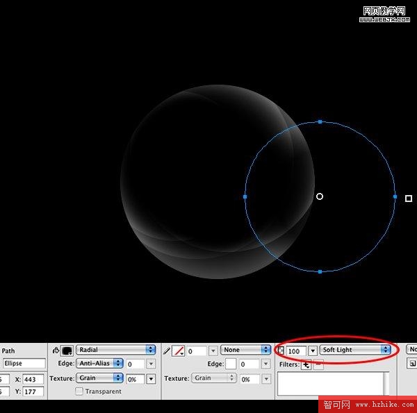The height and width of the screenshot is (413, 417).
Task: Enable the Transparent checkbox
Action: click(79, 391)
